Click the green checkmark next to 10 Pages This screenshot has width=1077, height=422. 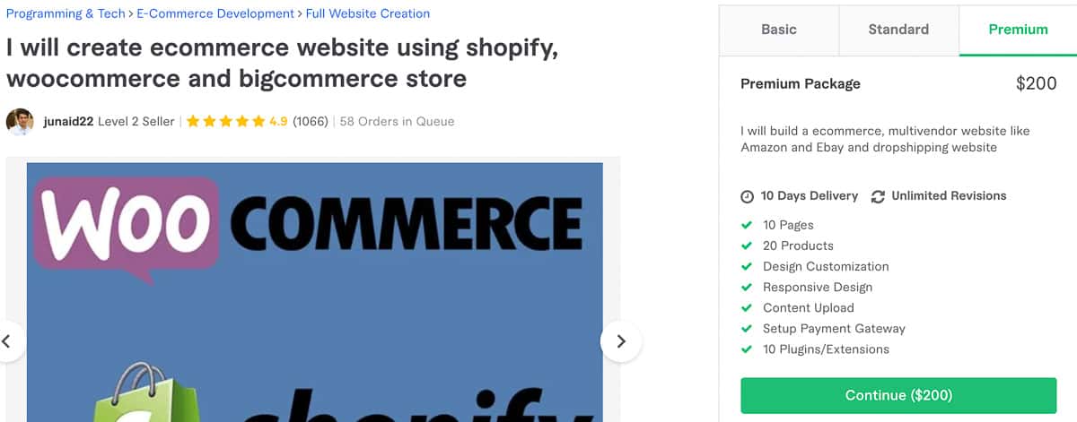pos(747,225)
